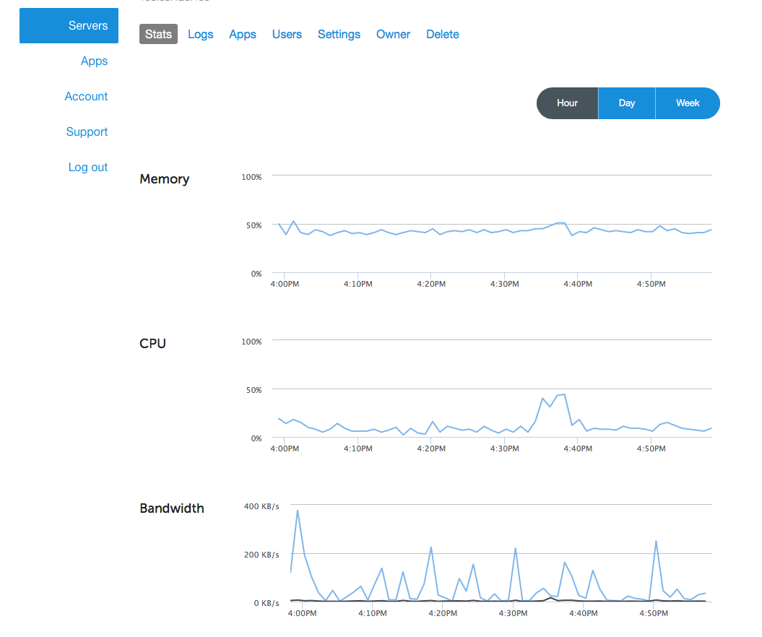This screenshot has height=637, width=762.
Task: Click the 4:00PM label on Memory chart
Action: click(285, 284)
